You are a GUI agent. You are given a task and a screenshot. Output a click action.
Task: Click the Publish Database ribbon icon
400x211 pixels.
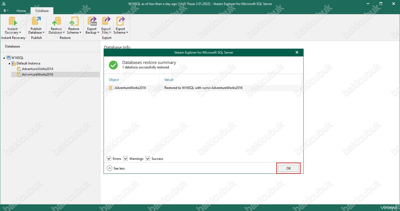click(x=36, y=21)
